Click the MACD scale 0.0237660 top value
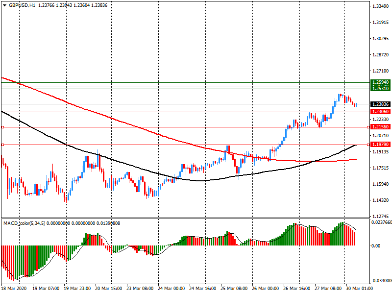This screenshot has height=294, width=392. pos(382,222)
